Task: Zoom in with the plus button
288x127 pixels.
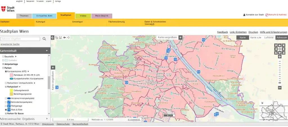Action: [x=280, y=57]
